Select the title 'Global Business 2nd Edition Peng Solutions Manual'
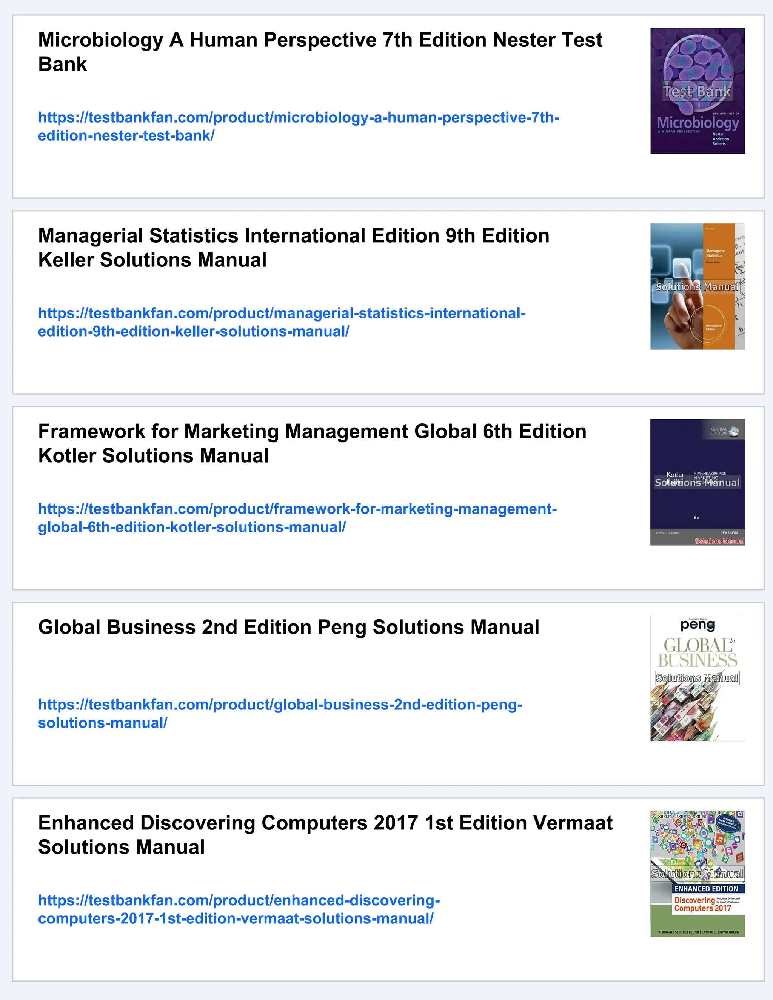 (x=288, y=627)
